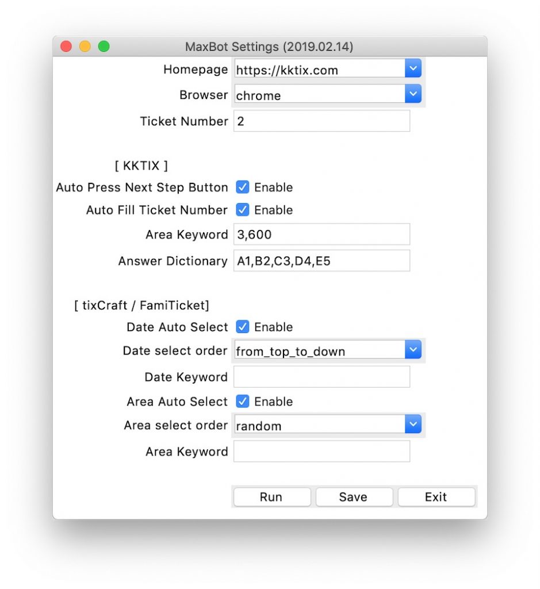Click the empty tixCraft Area Keyword field
This screenshot has height=589, width=540.
(x=322, y=451)
